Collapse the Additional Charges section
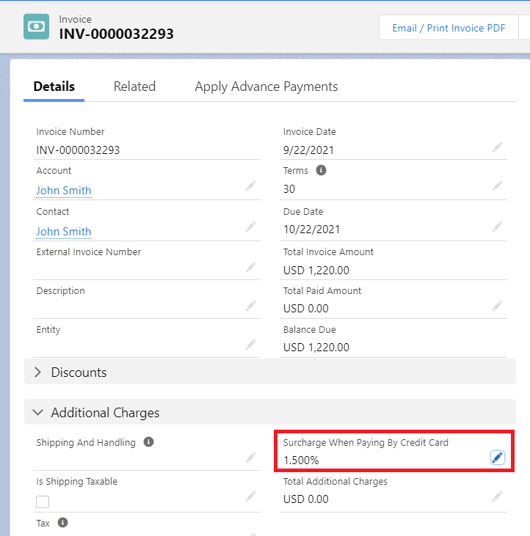The height and width of the screenshot is (536, 530). click(x=38, y=413)
